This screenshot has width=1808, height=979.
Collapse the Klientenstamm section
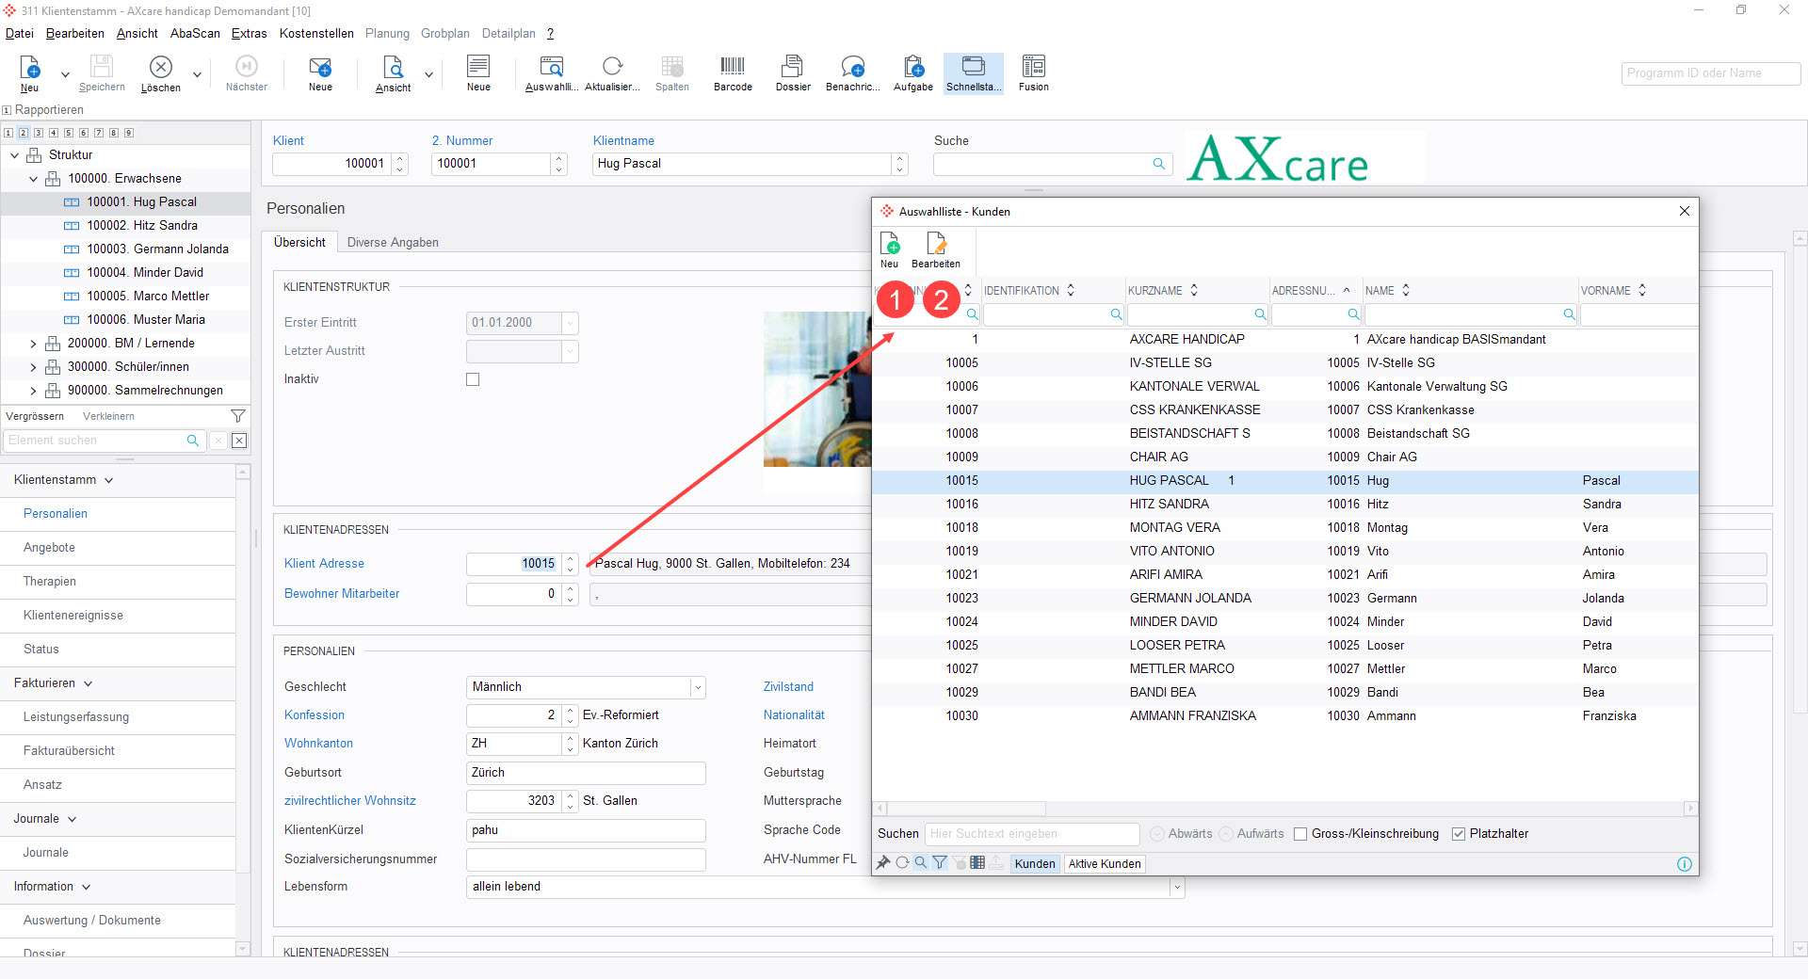109,480
